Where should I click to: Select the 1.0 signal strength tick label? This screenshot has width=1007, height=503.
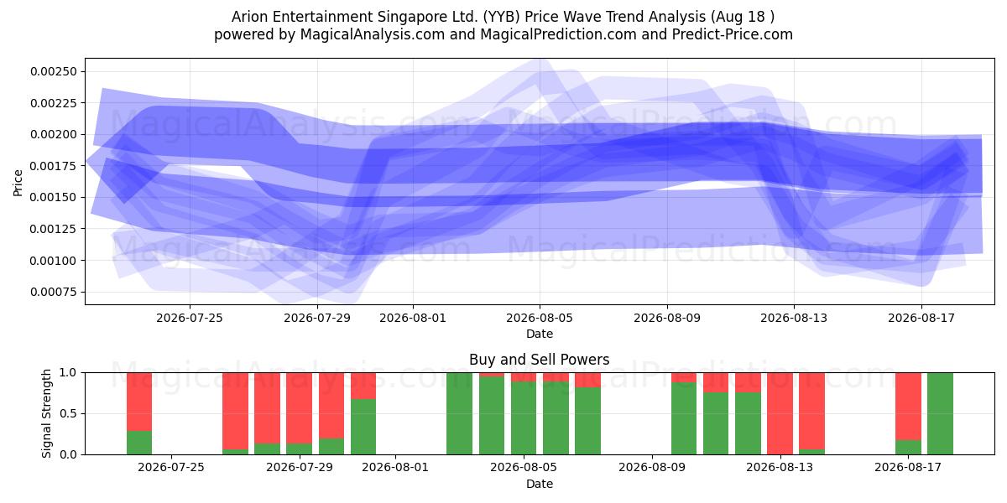tap(68, 372)
